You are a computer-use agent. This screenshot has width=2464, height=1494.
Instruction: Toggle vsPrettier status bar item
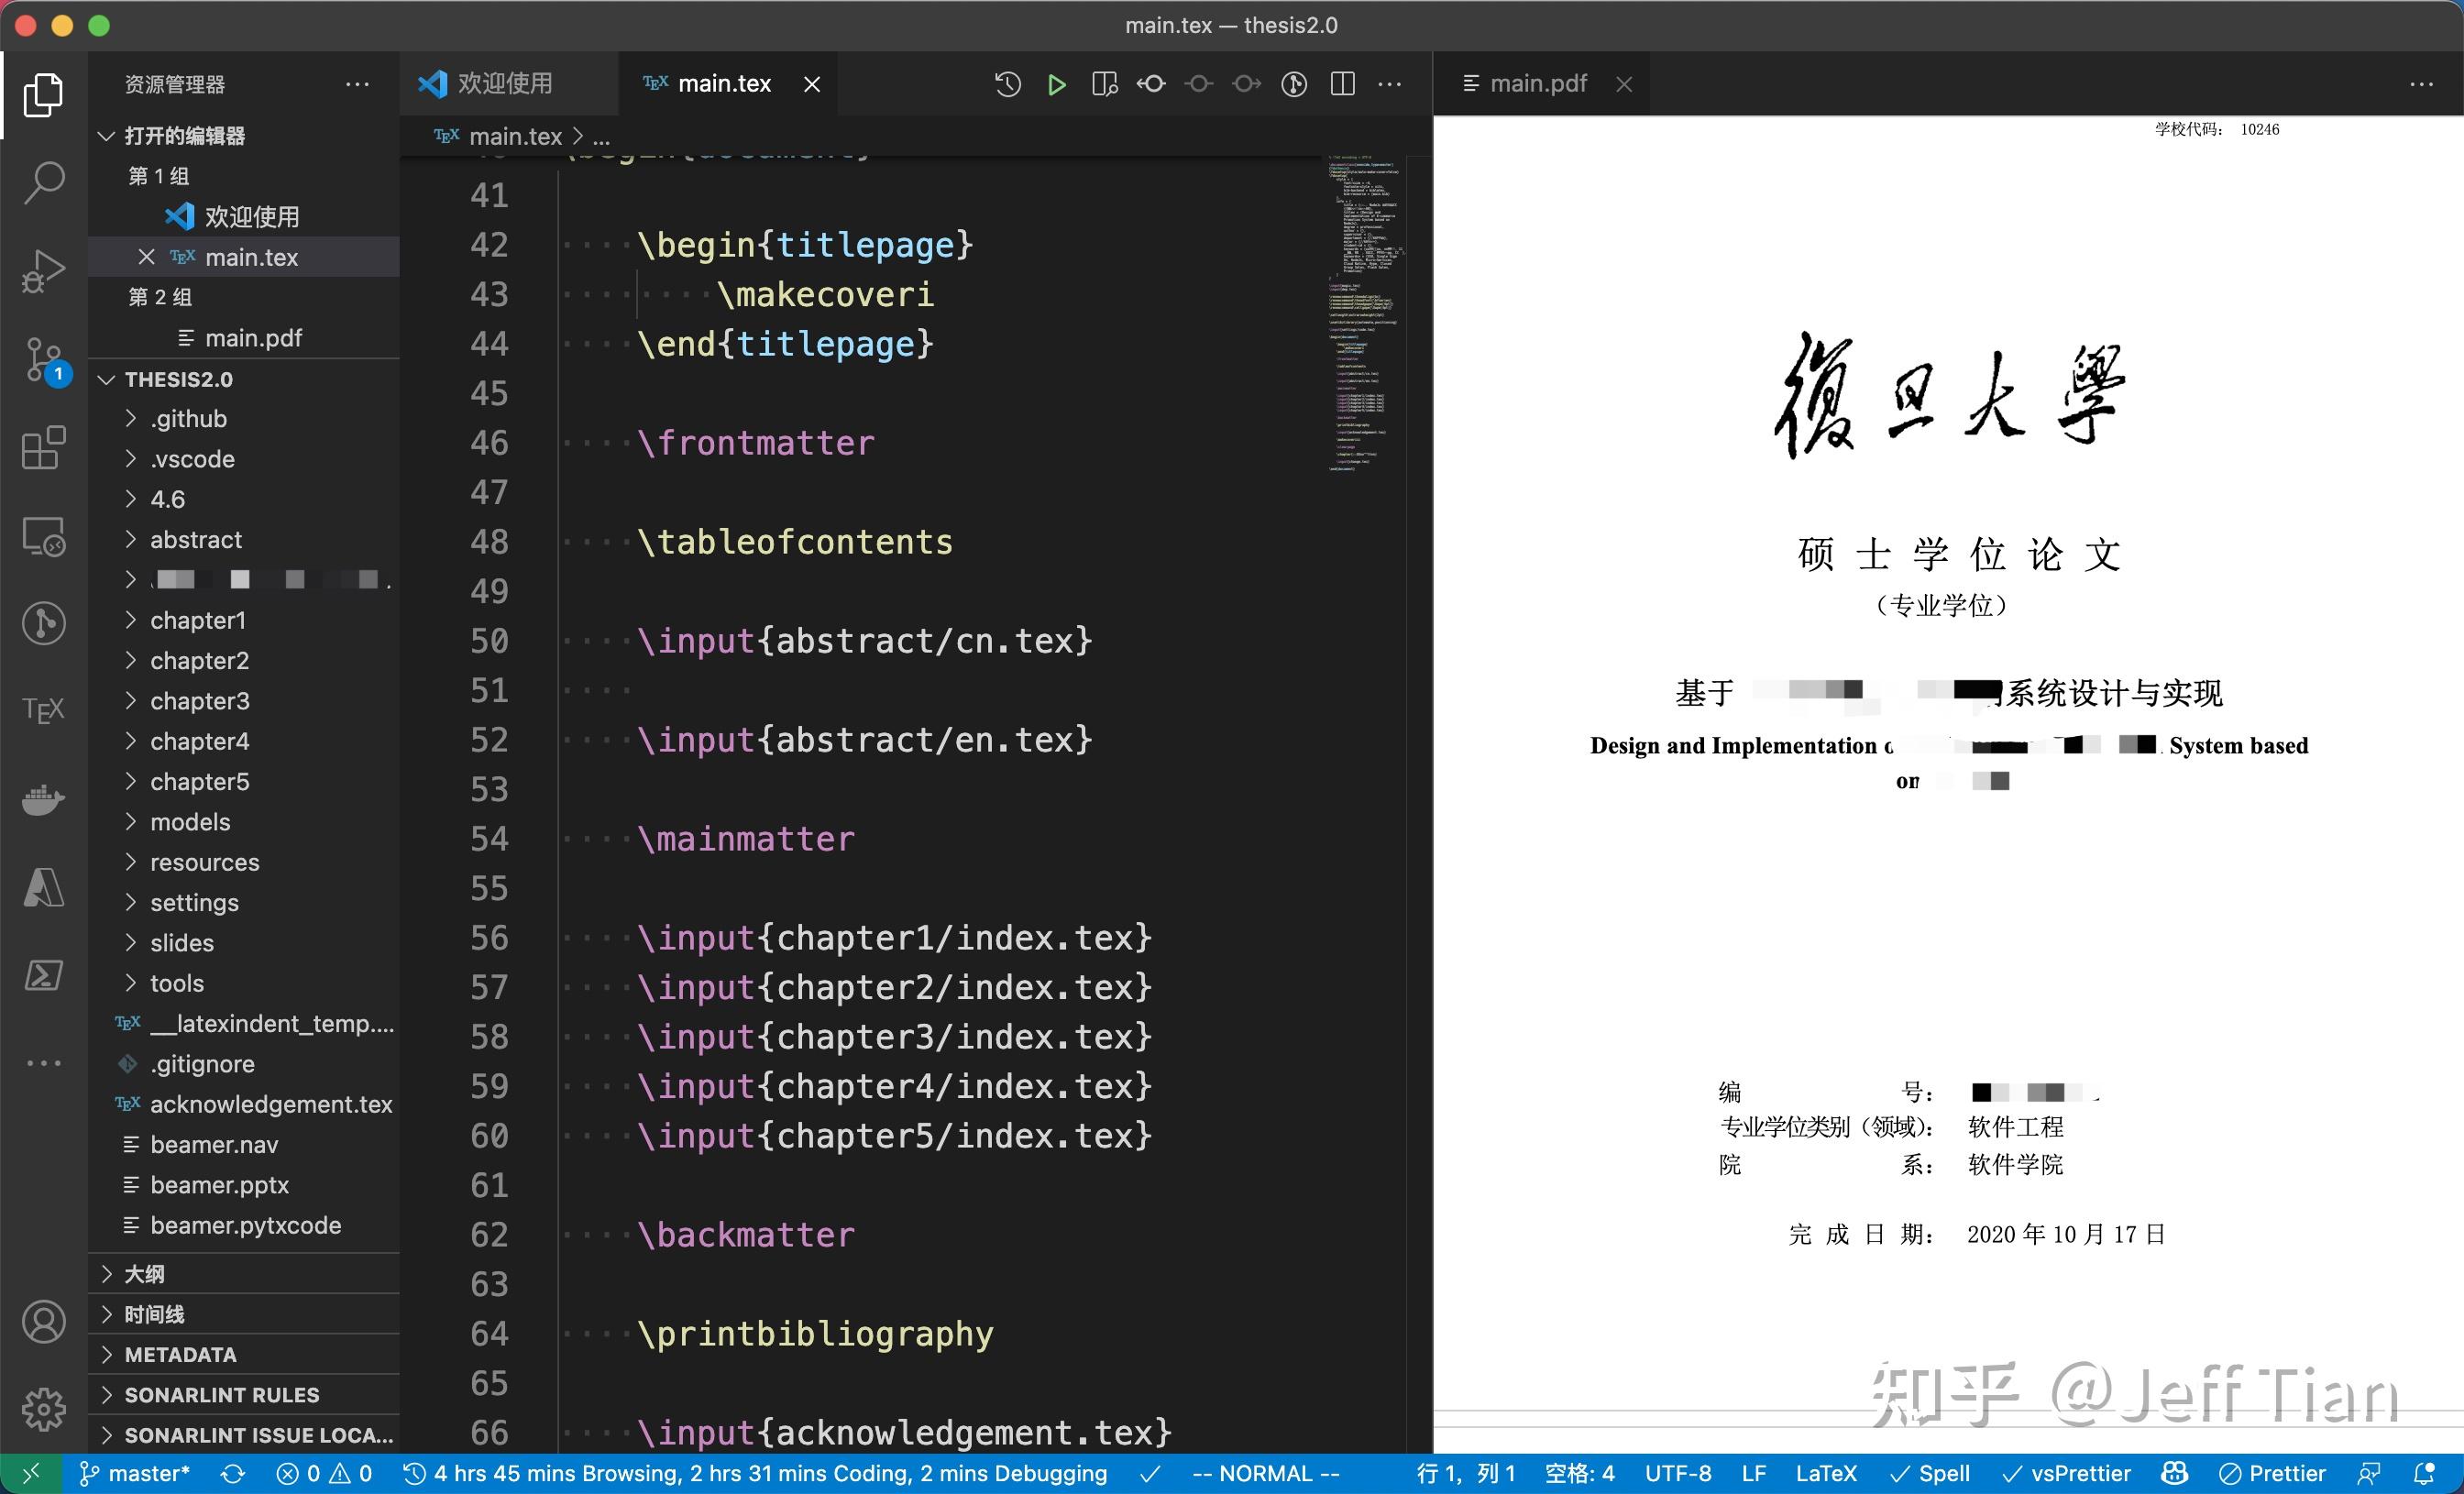click(2066, 1473)
